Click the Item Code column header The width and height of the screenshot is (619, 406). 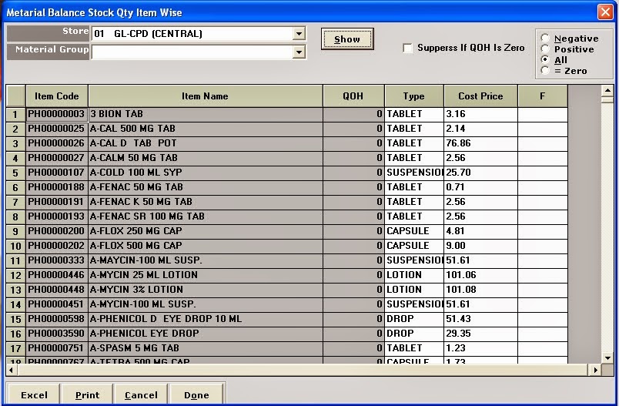[57, 96]
